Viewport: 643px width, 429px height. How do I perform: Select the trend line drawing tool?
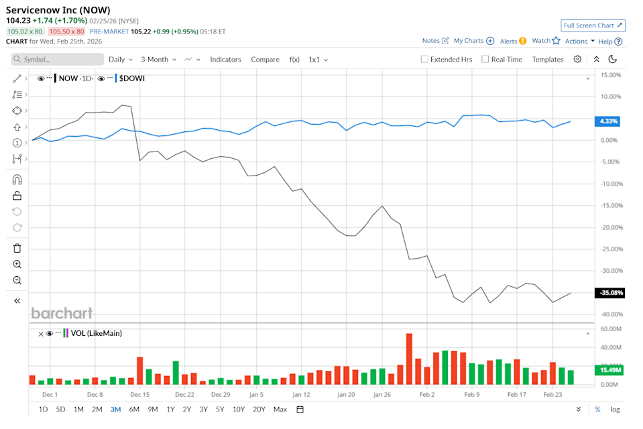tap(17, 78)
